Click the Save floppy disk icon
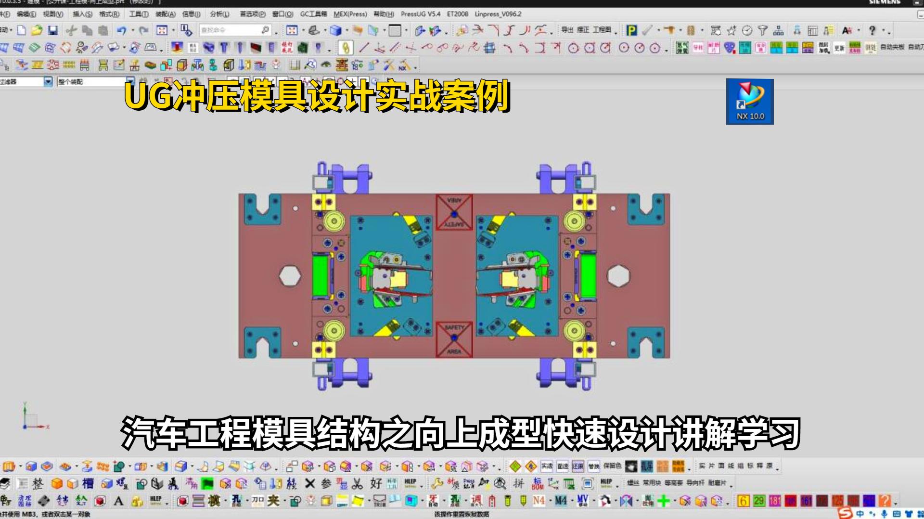924x519 pixels. pos(53,30)
